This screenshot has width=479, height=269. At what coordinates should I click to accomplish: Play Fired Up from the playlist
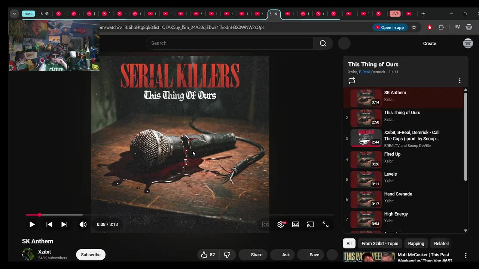403,160
